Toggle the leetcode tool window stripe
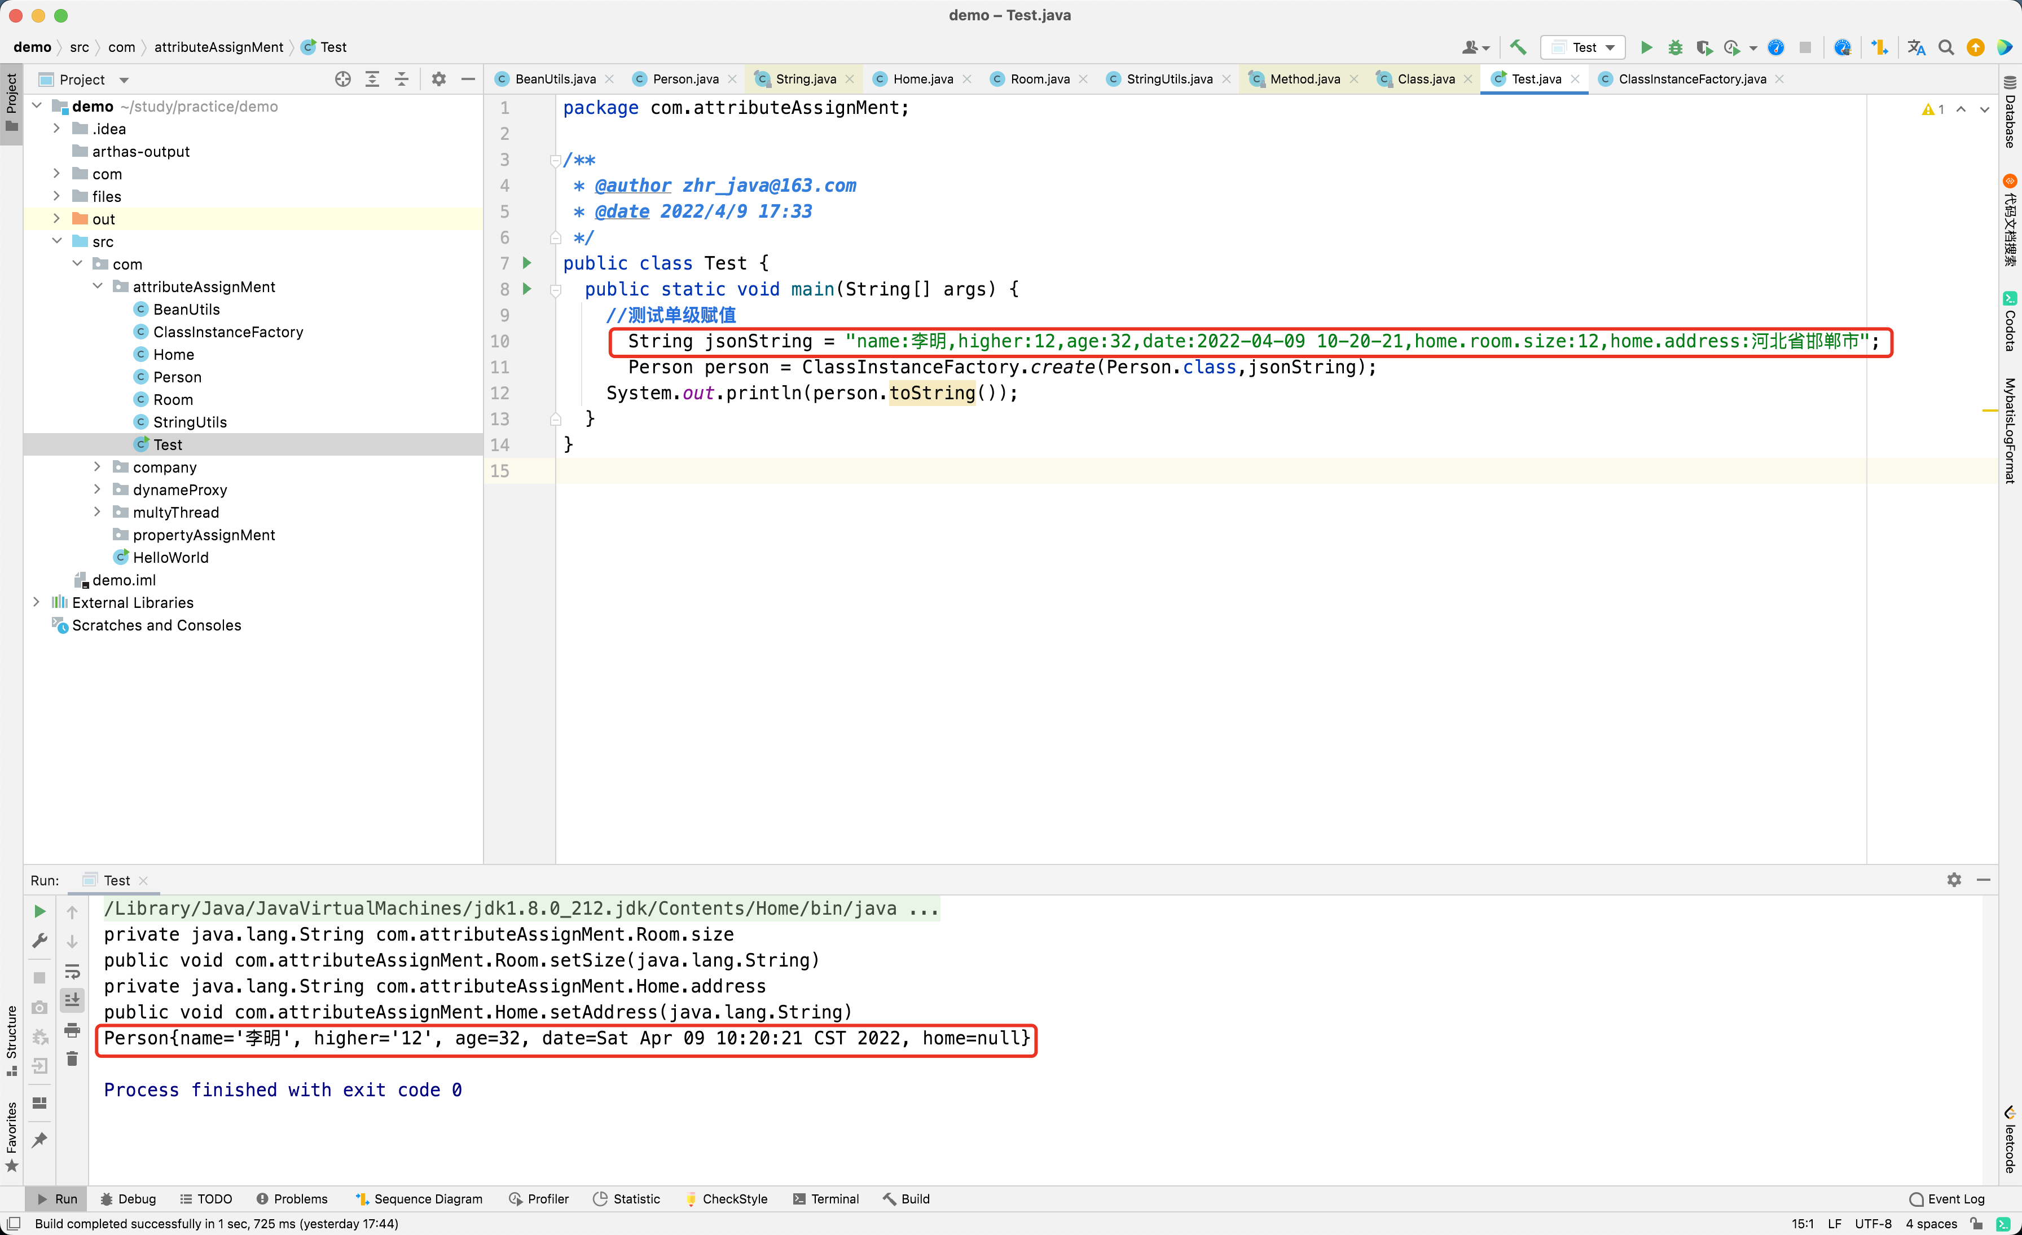The height and width of the screenshot is (1235, 2022). point(2009,1140)
